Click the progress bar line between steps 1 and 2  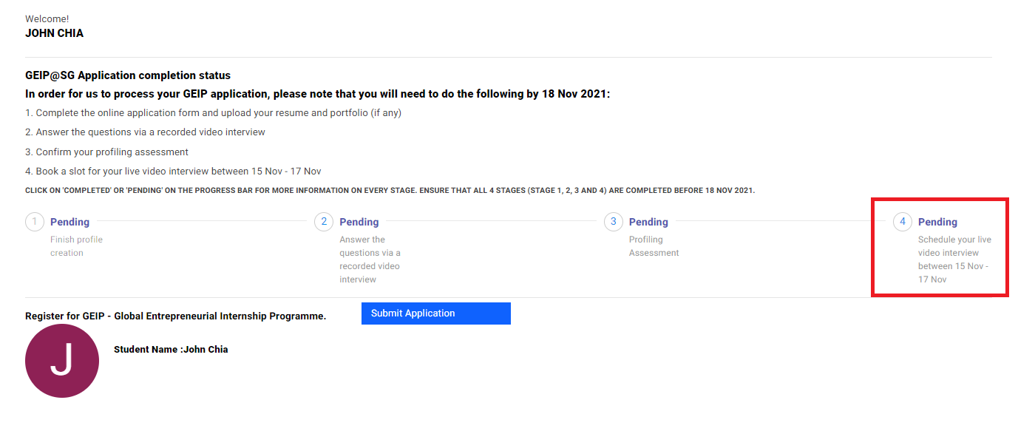tap(201, 222)
